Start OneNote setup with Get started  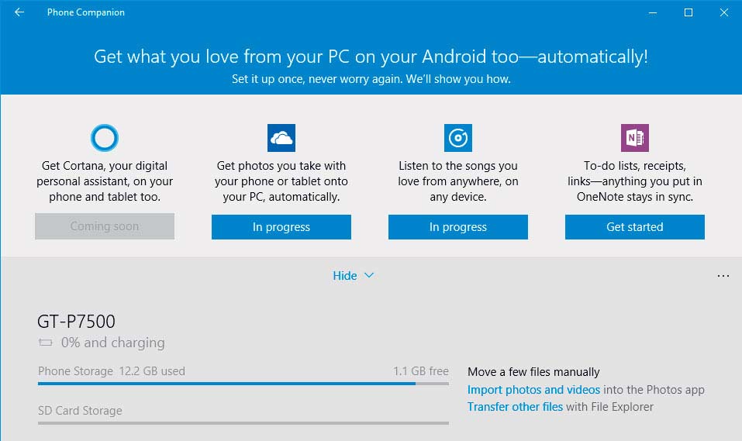point(634,227)
